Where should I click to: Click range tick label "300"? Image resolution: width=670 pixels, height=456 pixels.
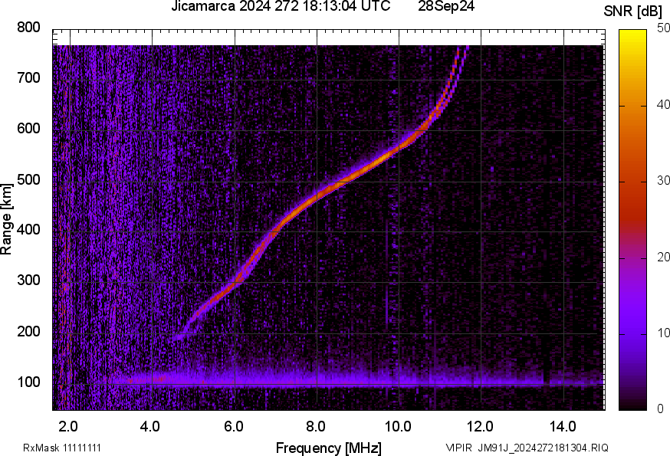pyautogui.click(x=28, y=280)
